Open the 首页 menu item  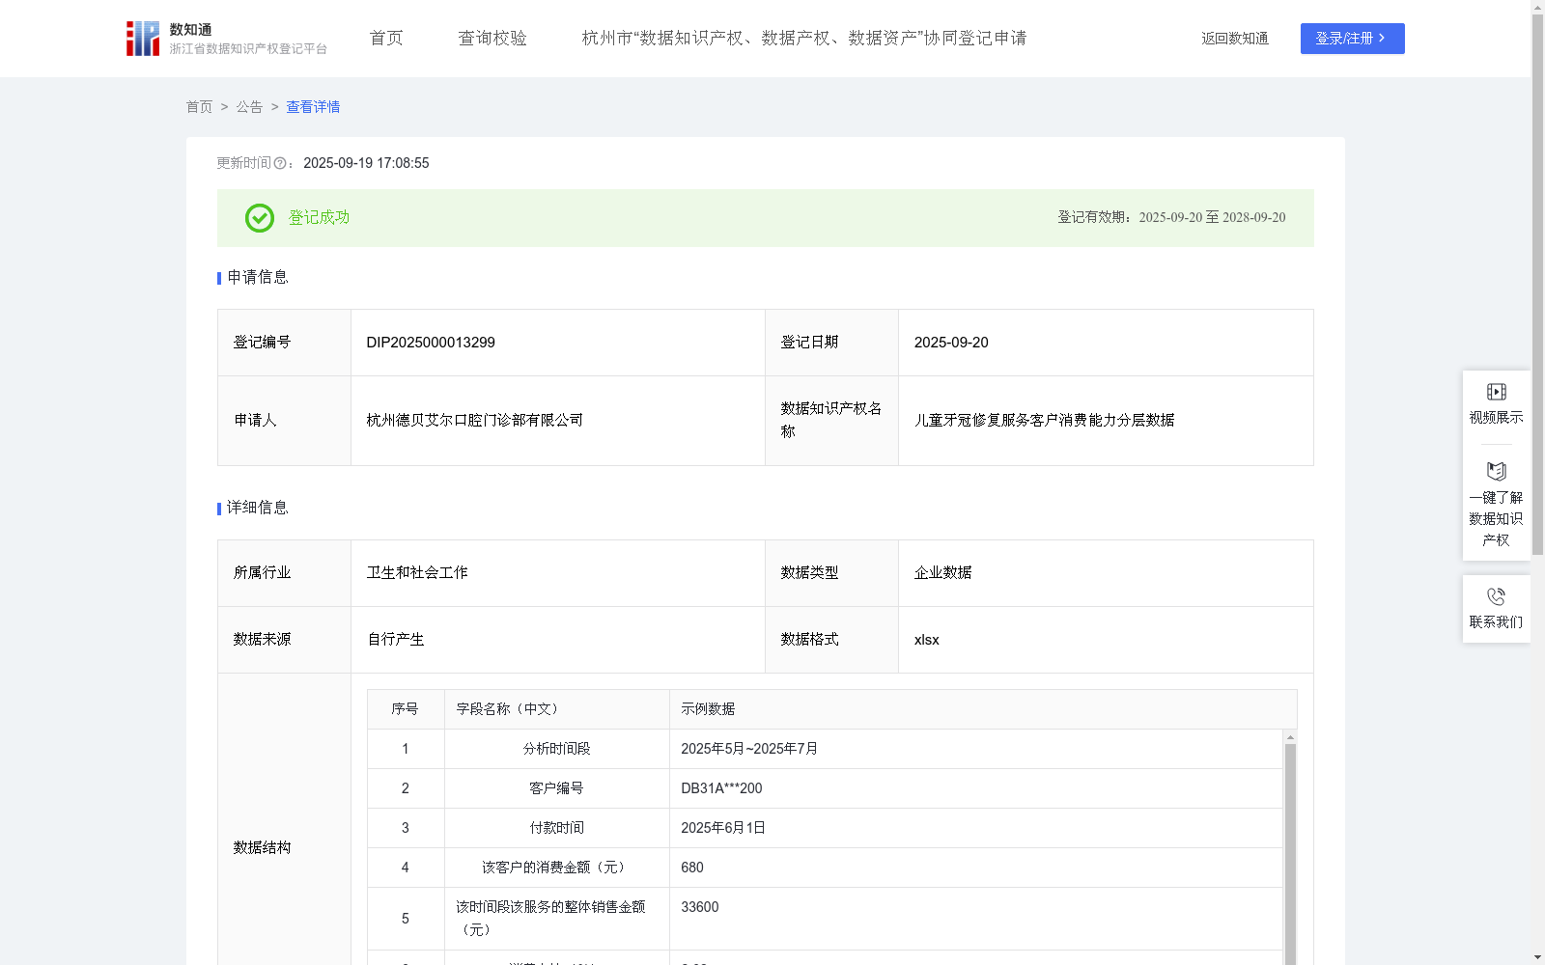pos(386,39)
